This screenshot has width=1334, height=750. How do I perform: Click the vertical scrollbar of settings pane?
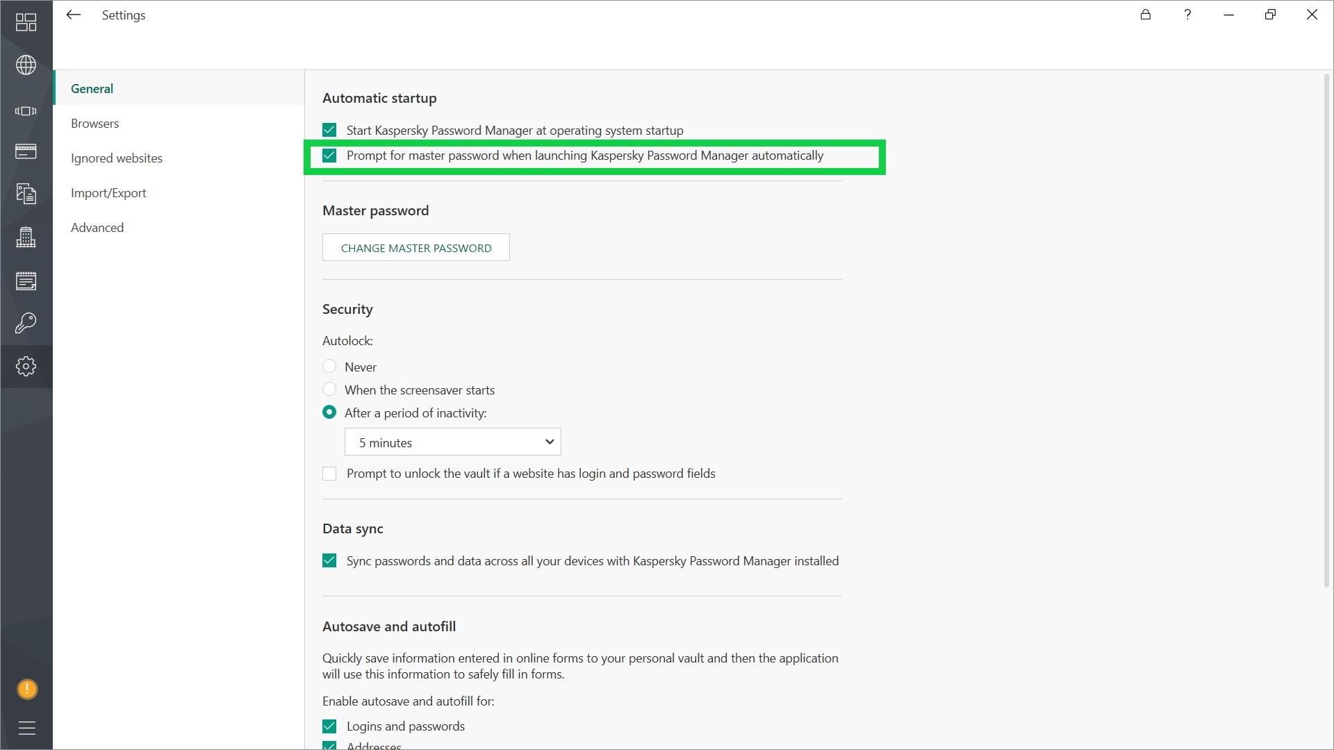[1327, 330]
